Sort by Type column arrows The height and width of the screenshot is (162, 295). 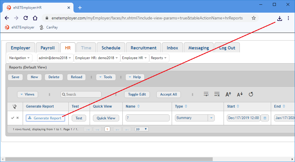(186, 106)
